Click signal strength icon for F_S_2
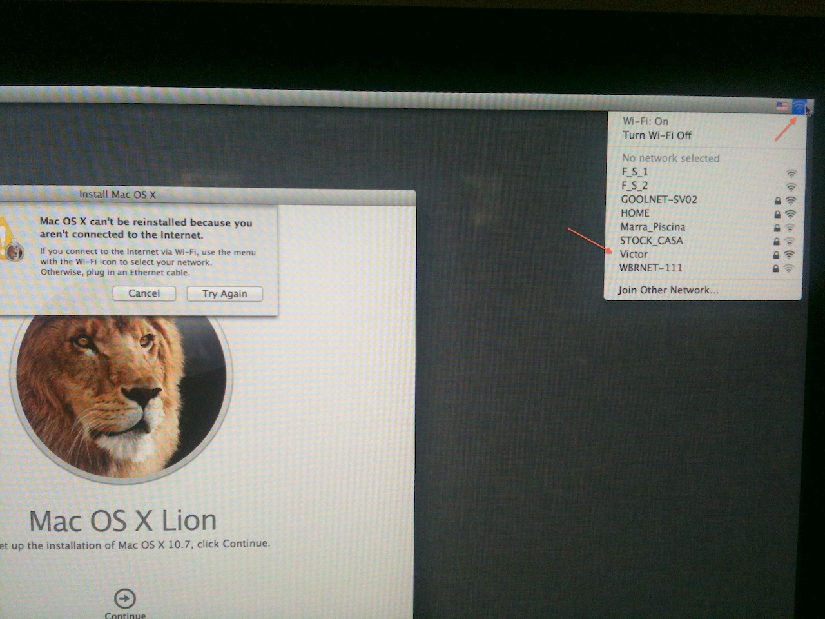This screenshot has width=825, height=619. 791,186
